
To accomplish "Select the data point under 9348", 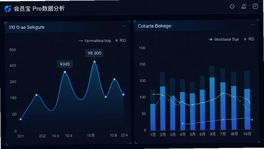I will pyautogui.click(x=65, y=72).
